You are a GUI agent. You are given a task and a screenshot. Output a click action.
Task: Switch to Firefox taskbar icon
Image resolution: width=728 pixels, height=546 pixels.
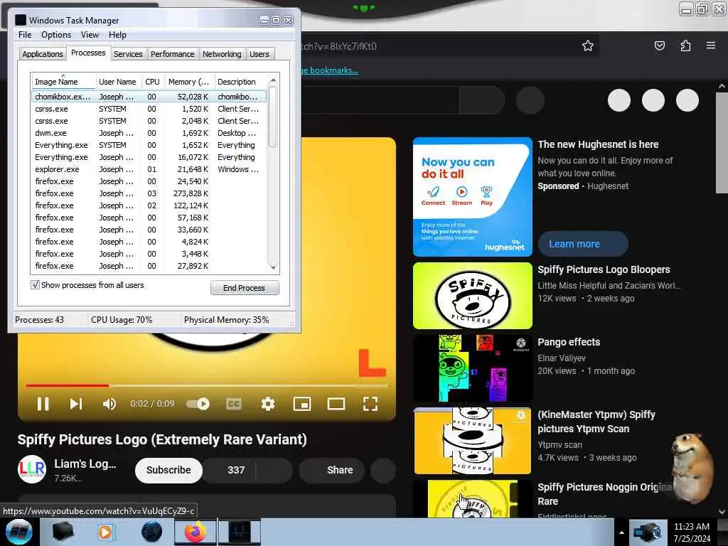[195, 532]
